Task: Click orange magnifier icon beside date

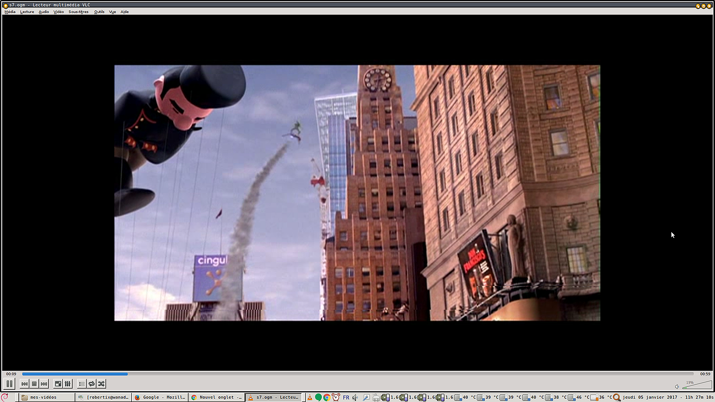Action: [x=617, y=397]
